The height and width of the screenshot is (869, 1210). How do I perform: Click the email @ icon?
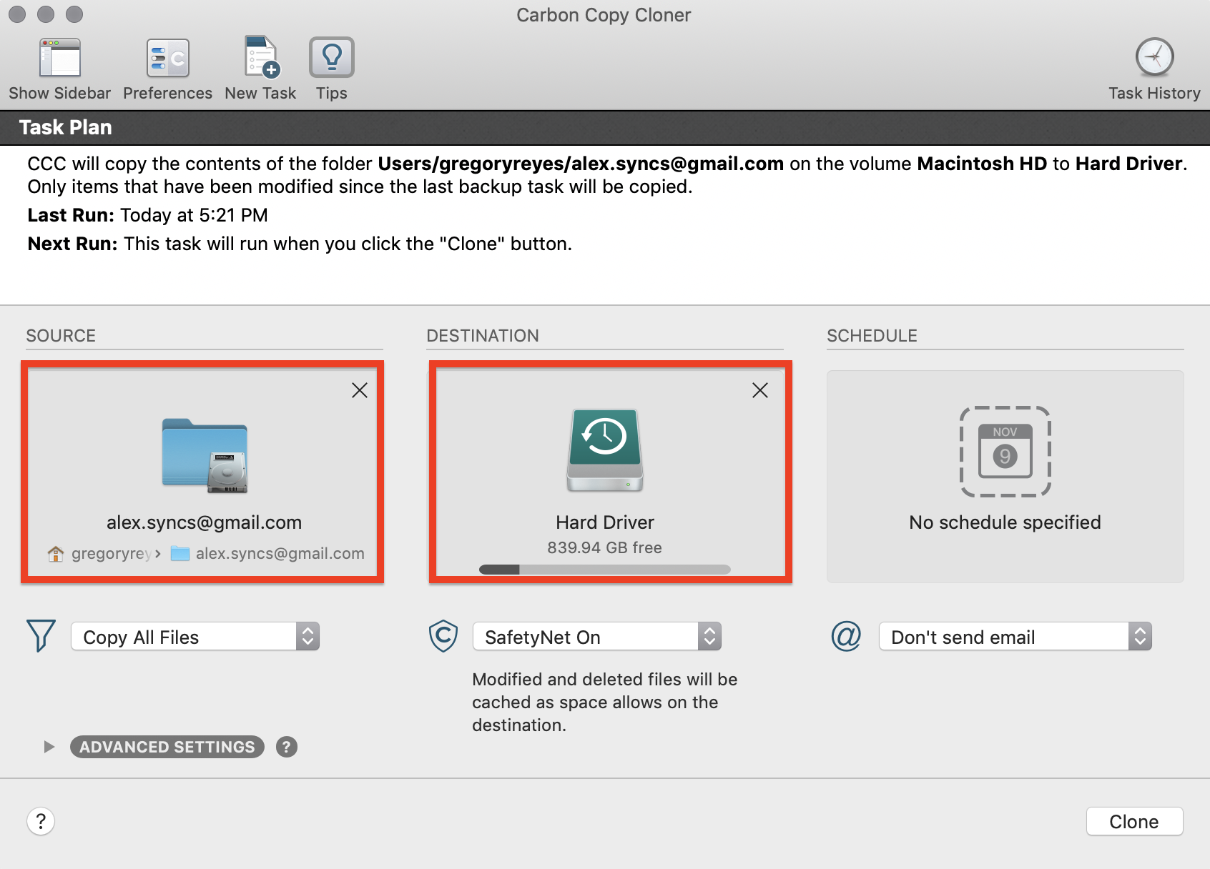click(846, 635)
